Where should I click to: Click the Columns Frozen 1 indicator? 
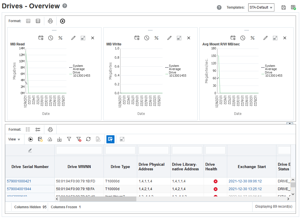[x=66, y=207]
